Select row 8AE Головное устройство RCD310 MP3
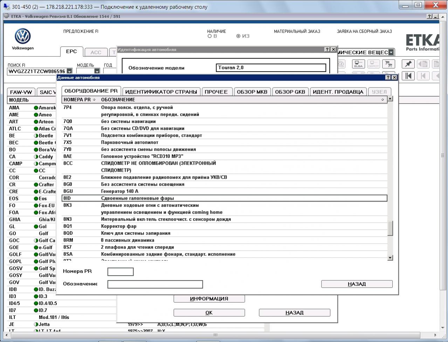Viewport: 448px width, 342px height. [x=225, y=156]
